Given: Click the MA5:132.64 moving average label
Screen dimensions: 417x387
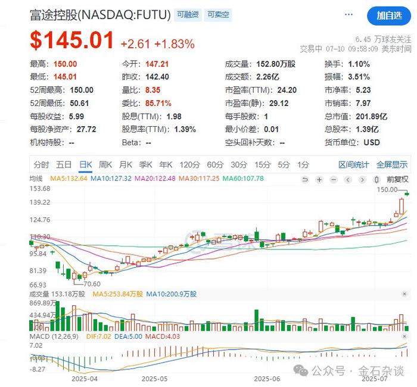Looking at the screenshot, I should click(69, 179).
